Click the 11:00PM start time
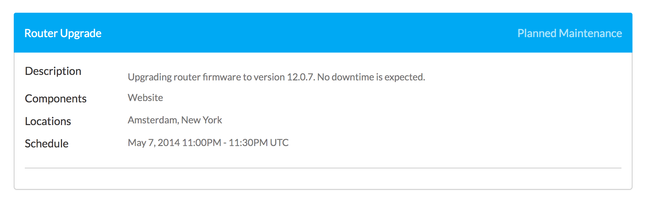This screenshot has width=649, height=200. (x=202, y=143)
